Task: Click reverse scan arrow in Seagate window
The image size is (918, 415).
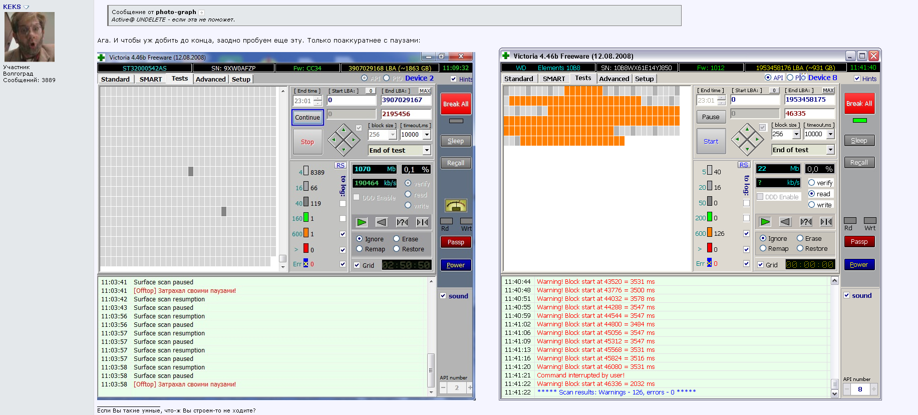Action: (382, 222)
